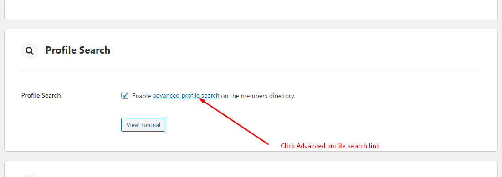This screenshot has width=502, height=177.
Task: Click the Profile Search setting label
Action: (x=41, y=95)
